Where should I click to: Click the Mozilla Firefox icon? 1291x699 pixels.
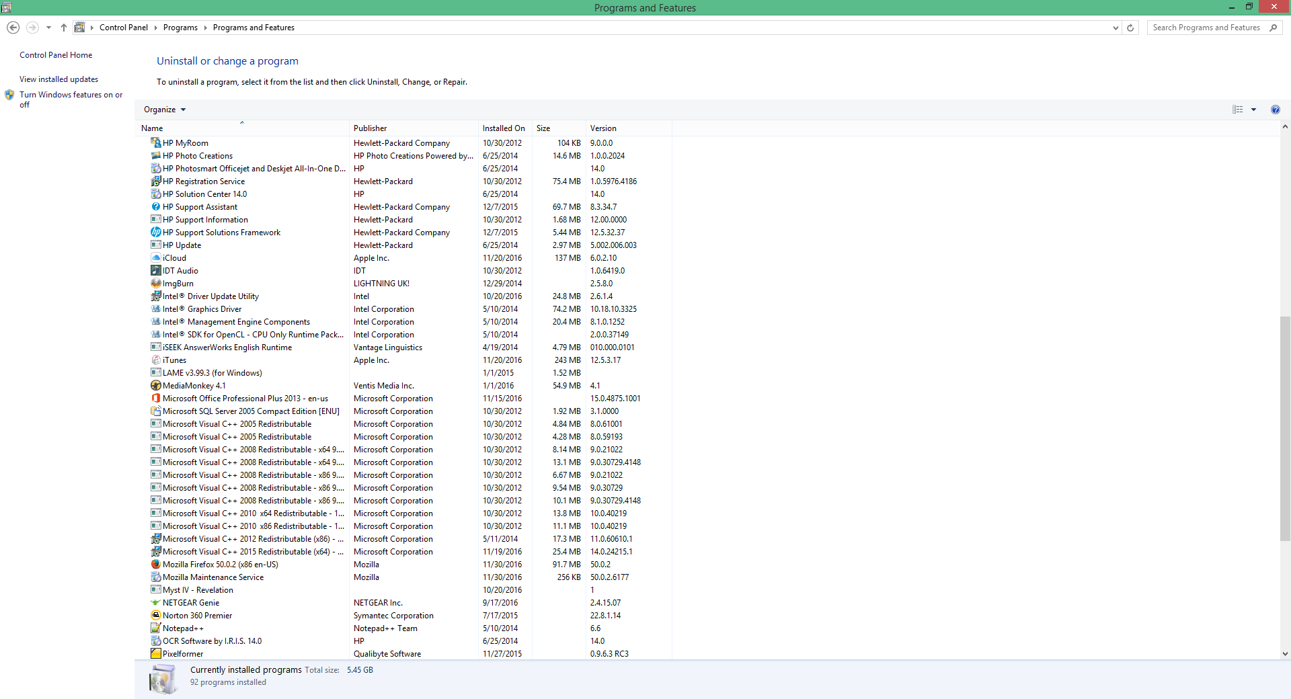coord(156,564)
